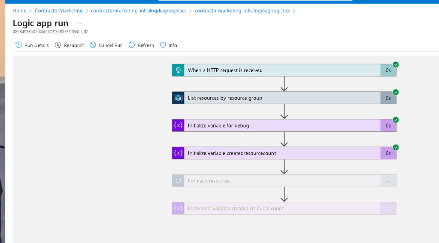
Task: Open the Info panel
Action: [x=168, y=45]
